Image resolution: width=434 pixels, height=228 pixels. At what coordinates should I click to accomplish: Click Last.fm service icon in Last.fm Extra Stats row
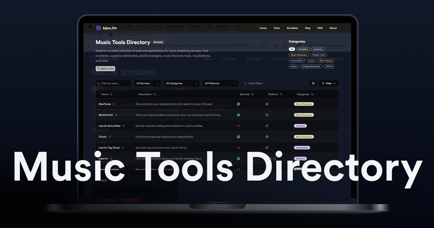(238, 126)
